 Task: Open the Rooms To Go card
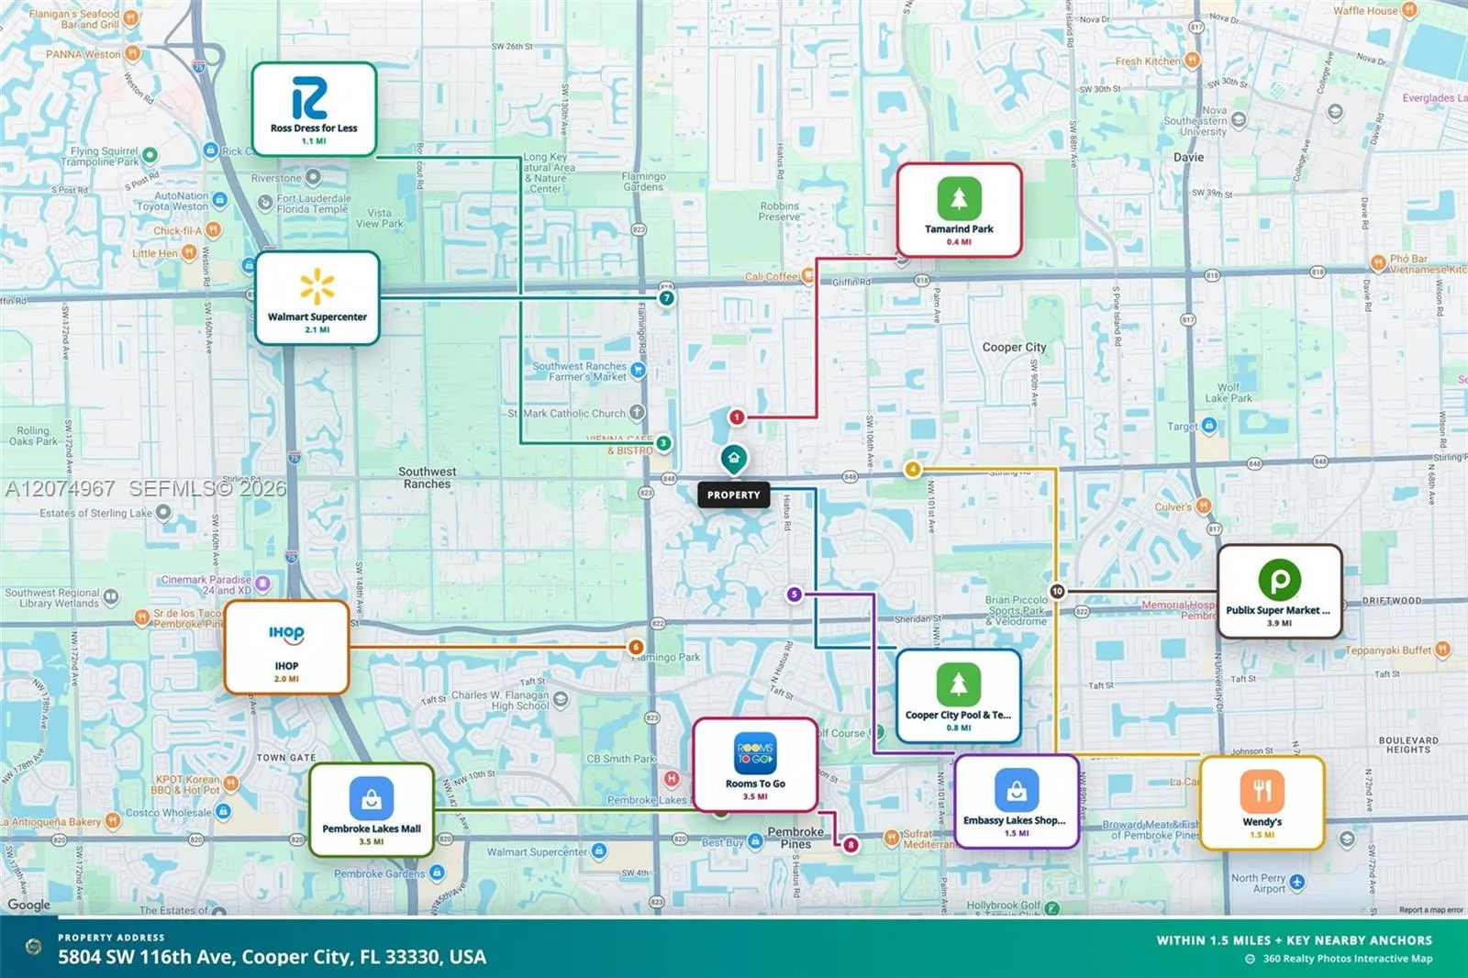(x=755, y=765)
